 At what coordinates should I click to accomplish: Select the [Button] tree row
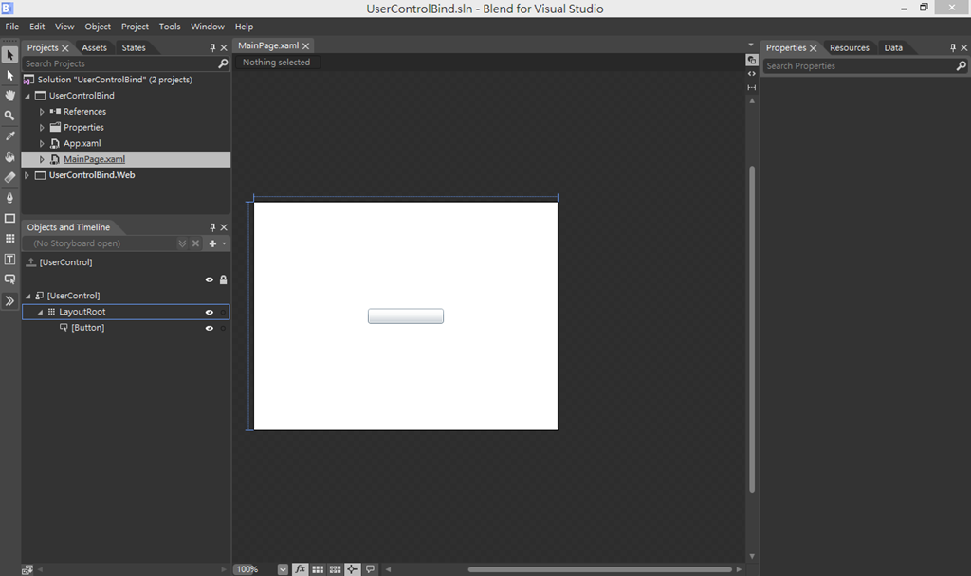pos(126,328)
